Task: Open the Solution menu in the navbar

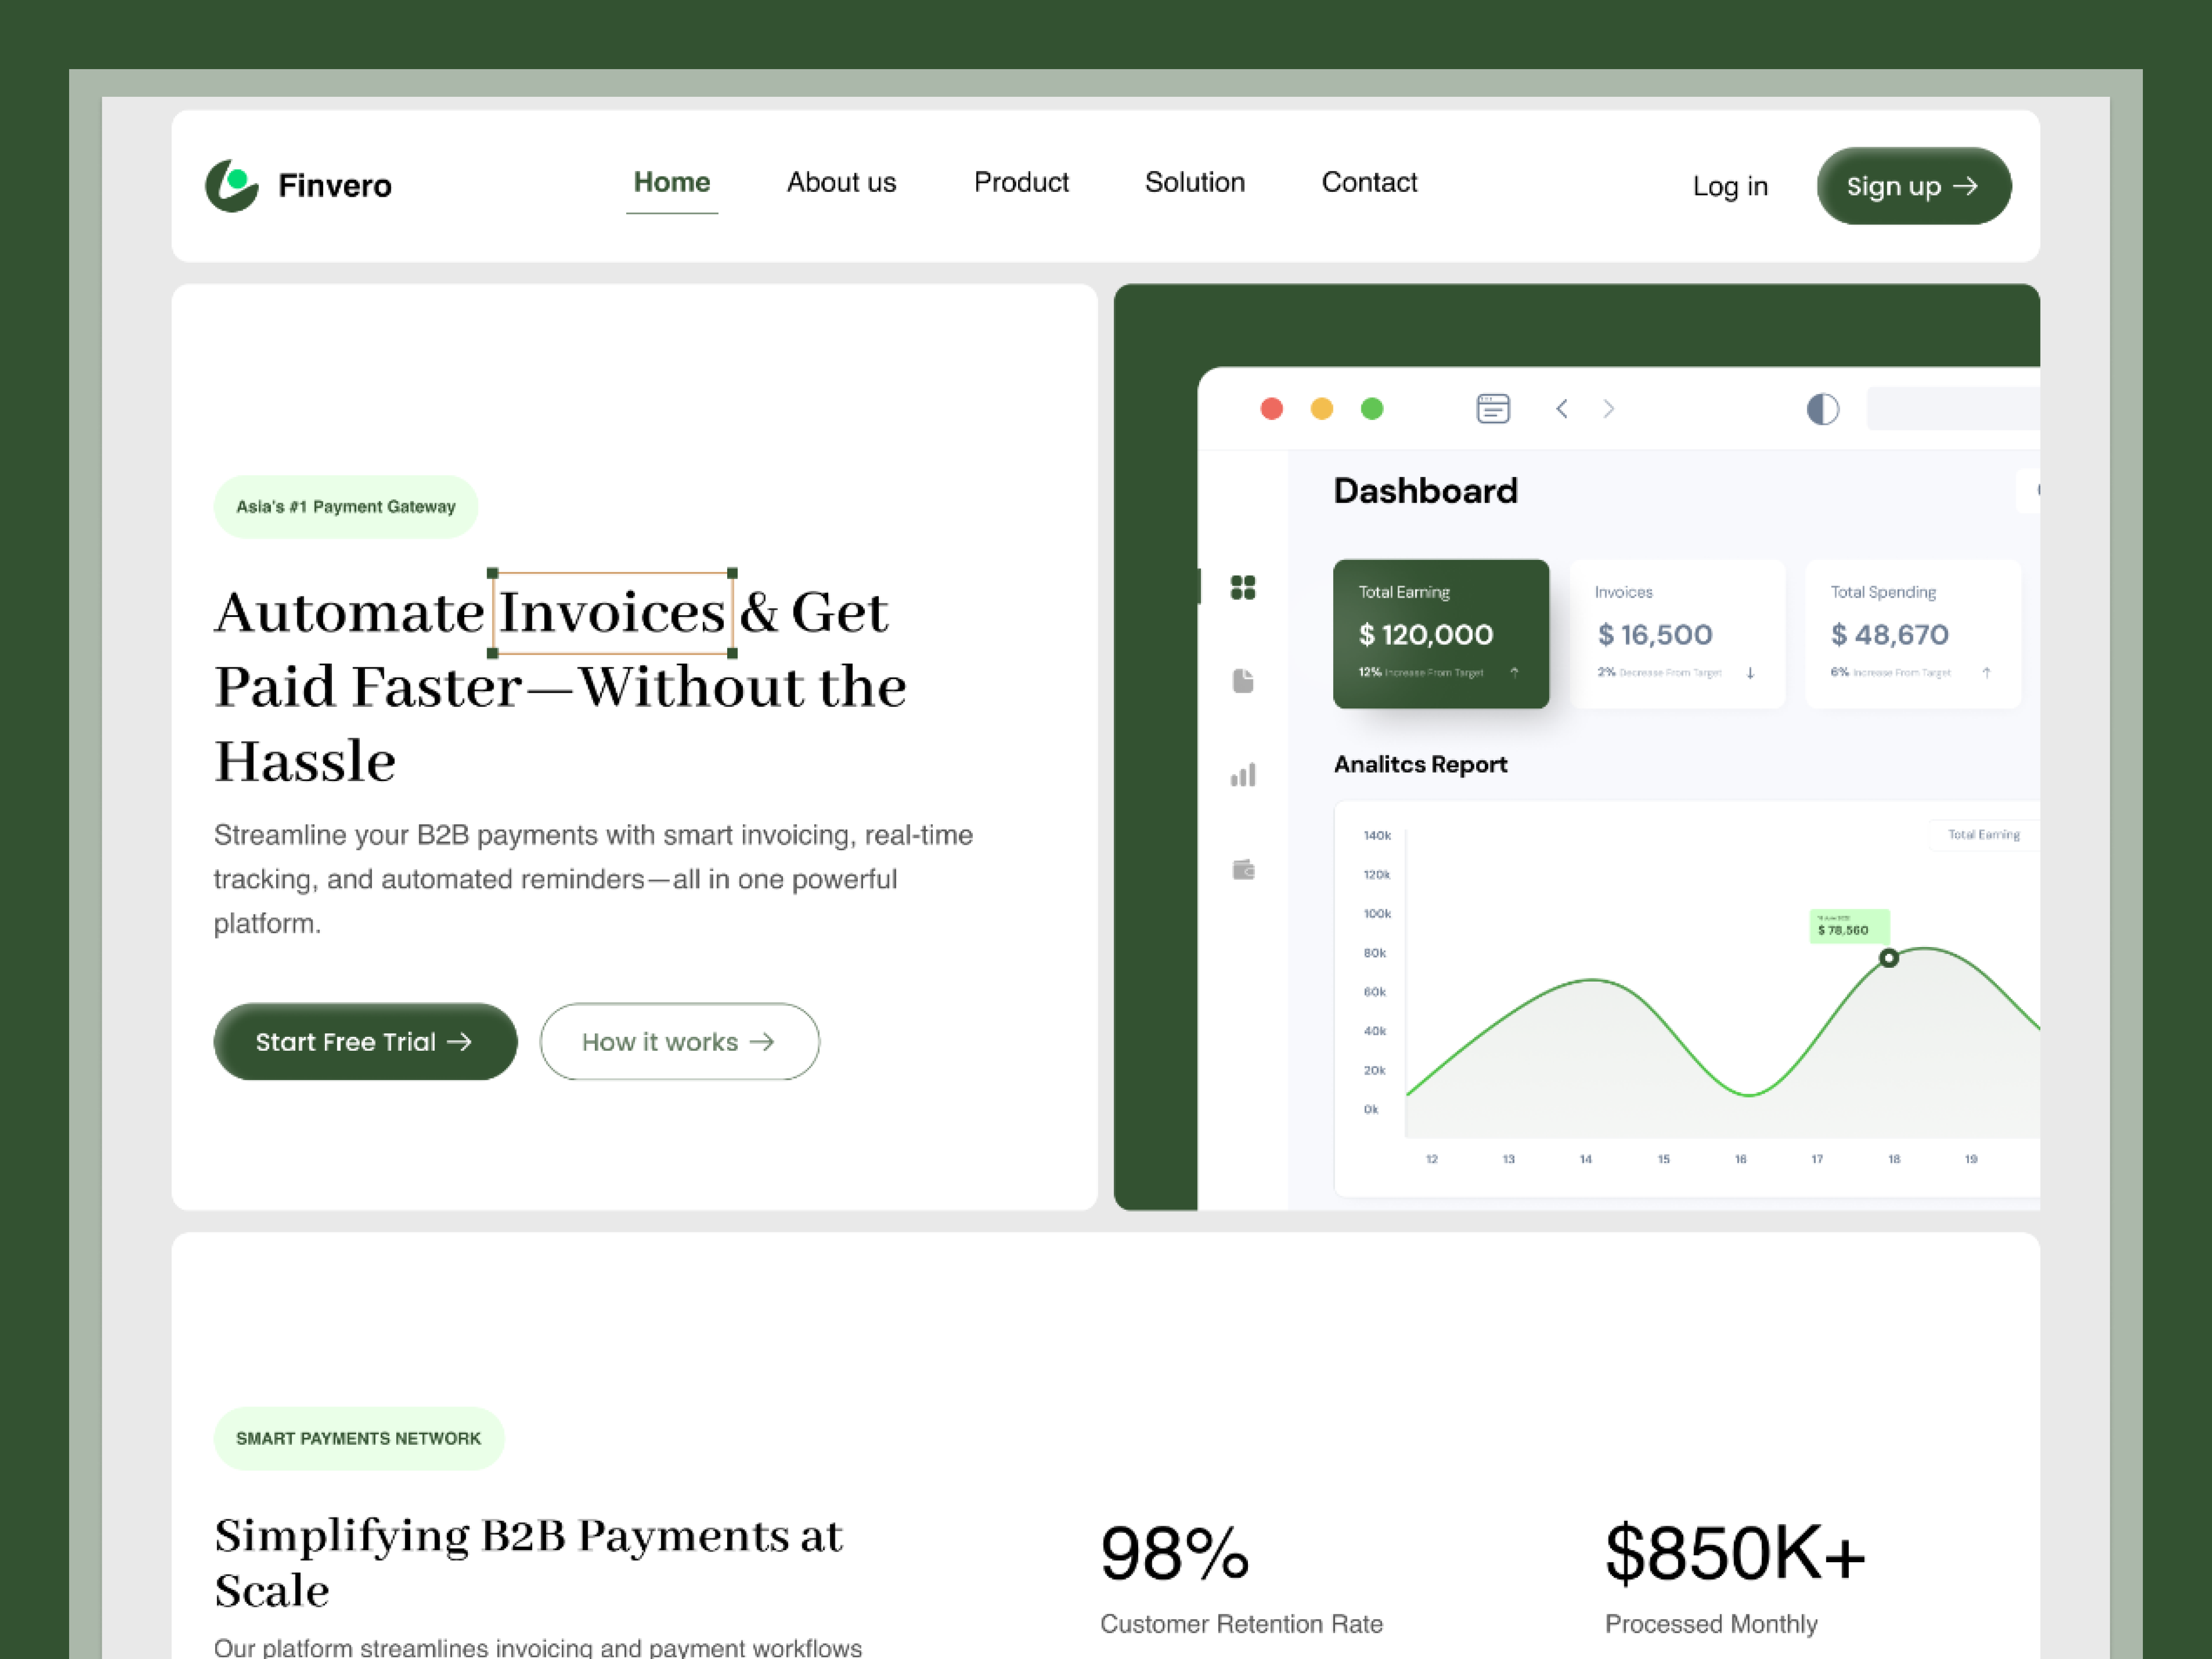Action: pyautogui.click(x=1195, y=182)
